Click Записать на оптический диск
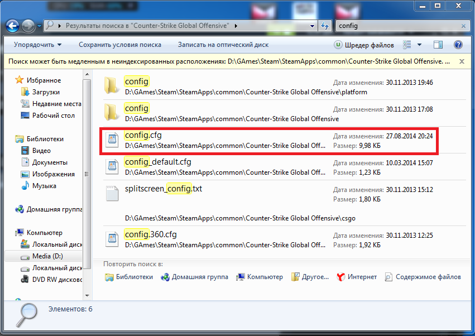 click(x=223, y=45)
